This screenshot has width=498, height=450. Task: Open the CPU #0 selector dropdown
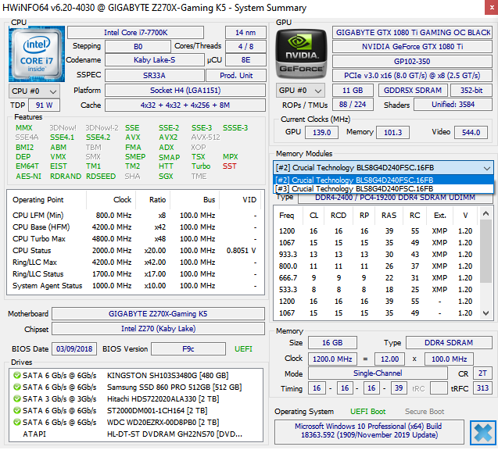tap(34, 91)
